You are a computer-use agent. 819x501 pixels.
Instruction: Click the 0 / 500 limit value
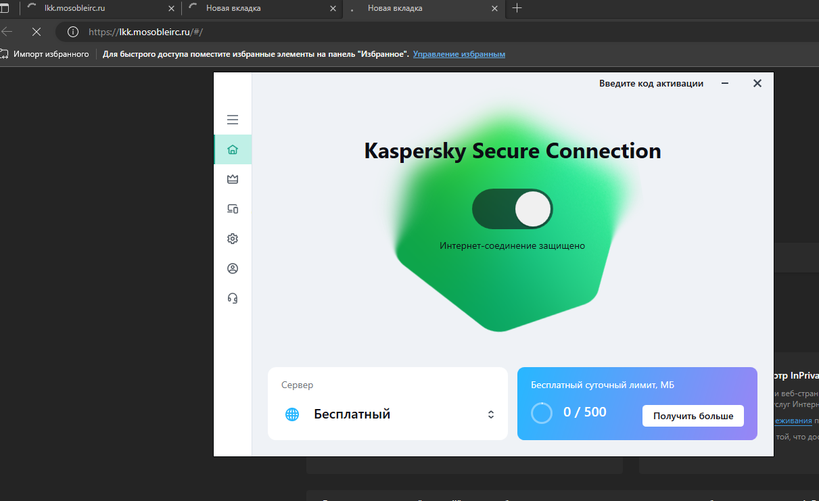tap(585, 412)
